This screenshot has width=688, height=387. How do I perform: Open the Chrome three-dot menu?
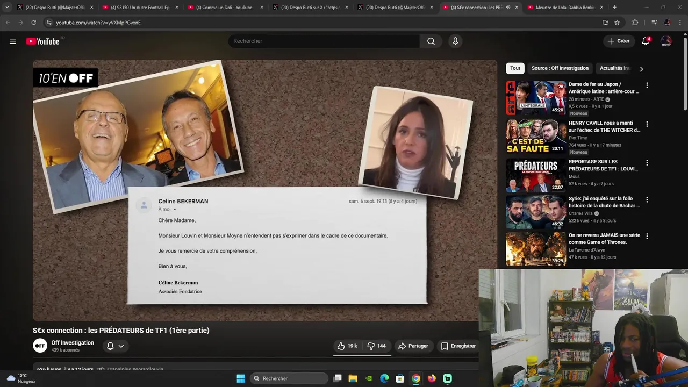680,23
